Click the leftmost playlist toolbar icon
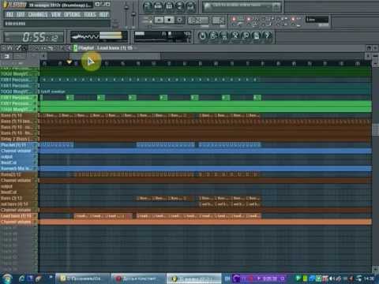Image resolution: width=379 pixels, height=284 pixels. 4,48
